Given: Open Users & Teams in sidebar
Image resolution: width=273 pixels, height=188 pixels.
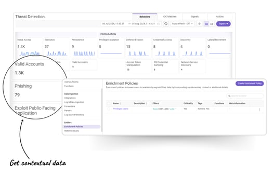Looking at the screenshot, I should [x=71, y=82].
